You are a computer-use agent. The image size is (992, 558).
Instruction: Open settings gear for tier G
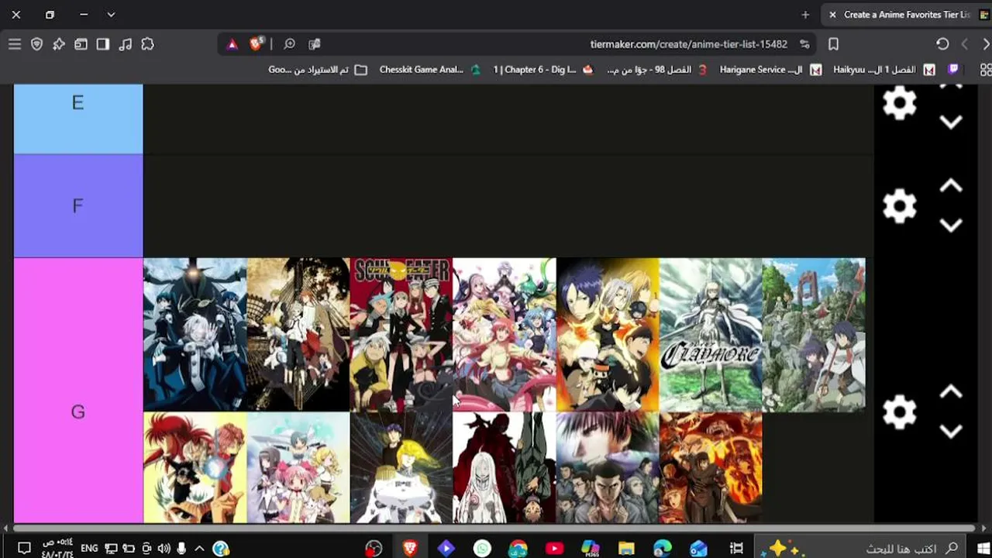(x=899, y=412)
